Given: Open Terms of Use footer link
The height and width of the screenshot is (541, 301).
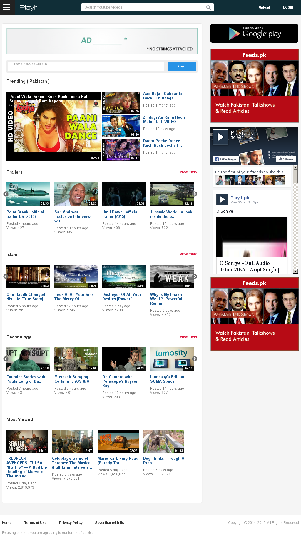Looking at the screenshot, I should 35,523.
